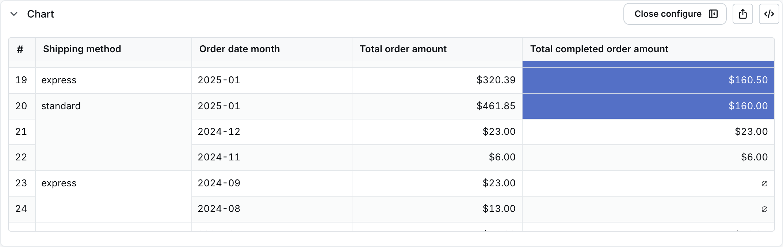Open the share/export icon
The width and height of the screenshot is (783, 247).
click(x=743, y=14)
